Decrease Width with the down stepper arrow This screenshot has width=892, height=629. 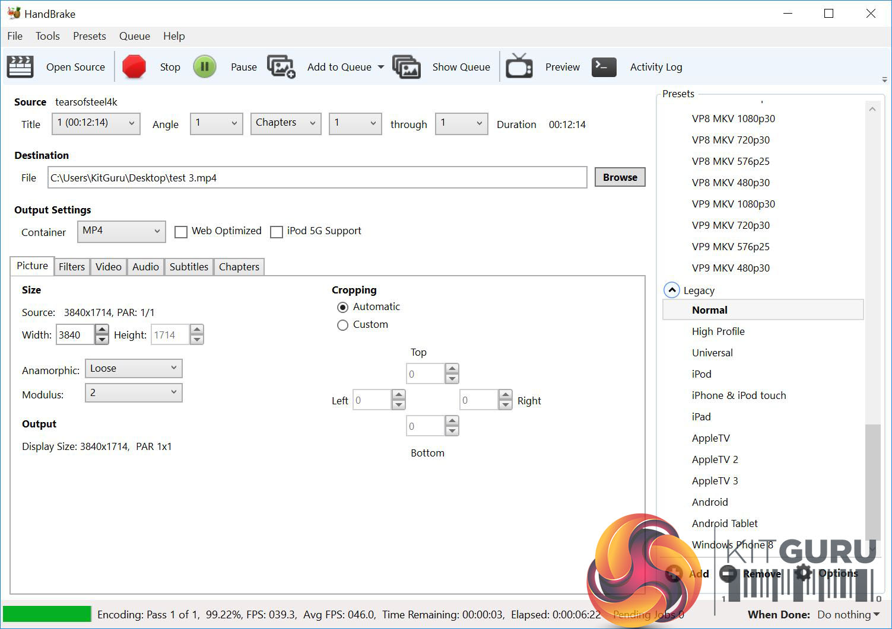click(x=102, y=340)
